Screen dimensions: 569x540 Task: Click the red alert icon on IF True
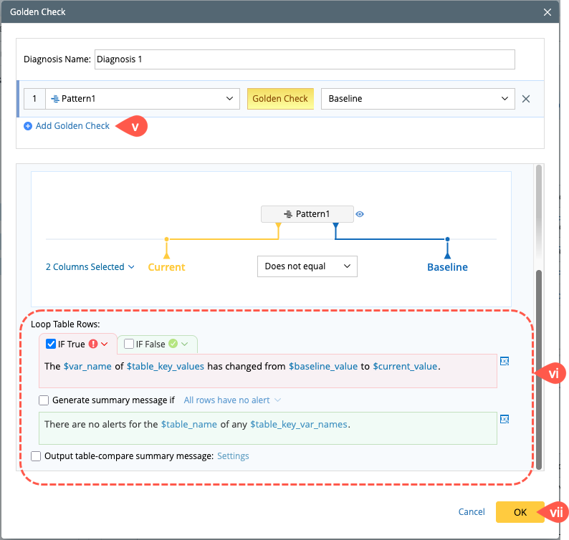pos(93,344)
